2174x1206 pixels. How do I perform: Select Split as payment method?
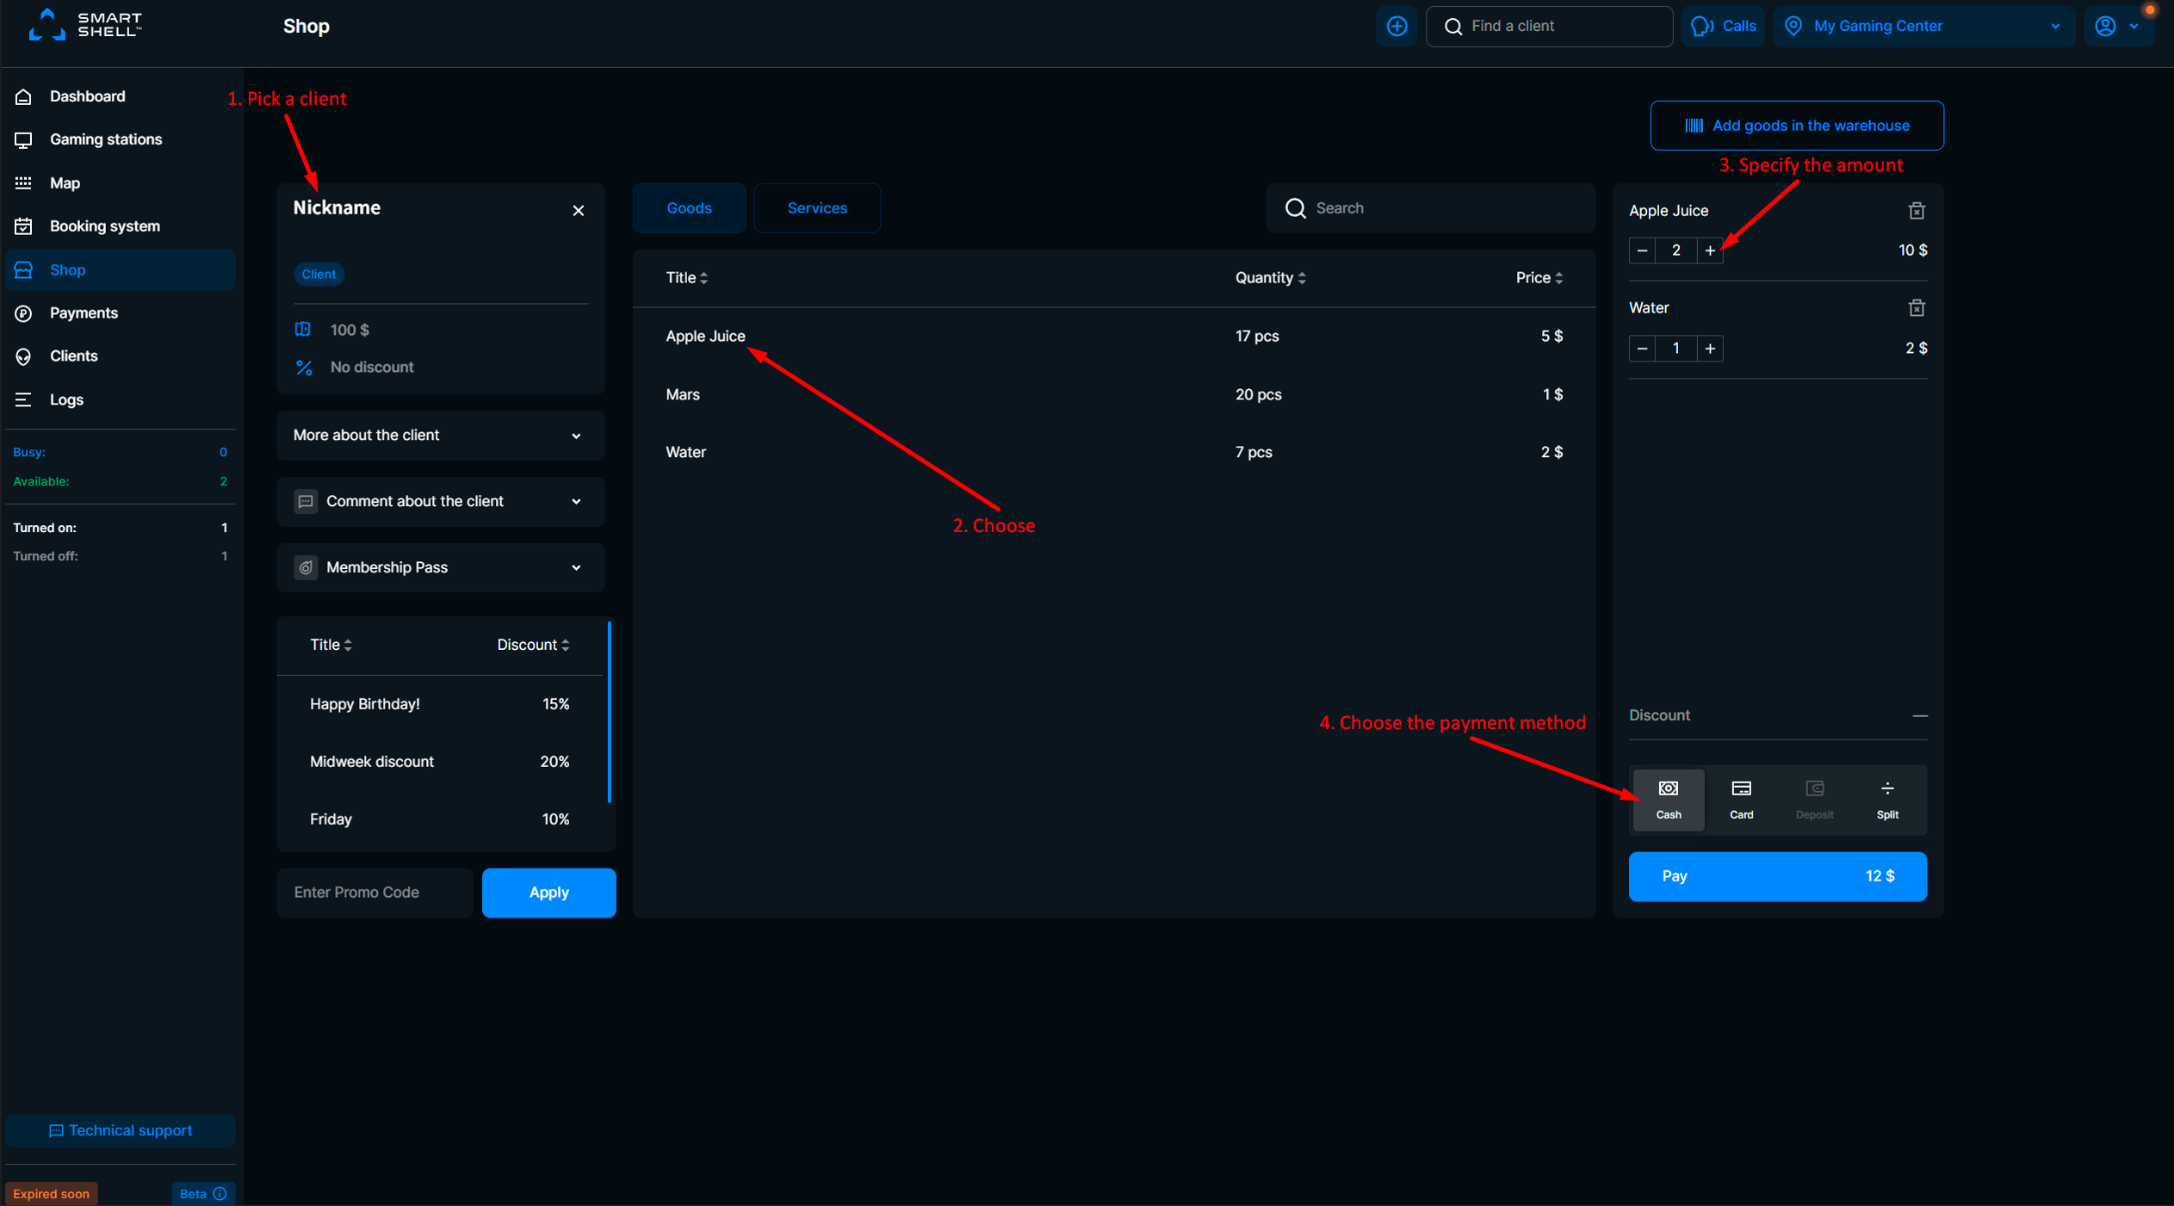click(1886, 799)
